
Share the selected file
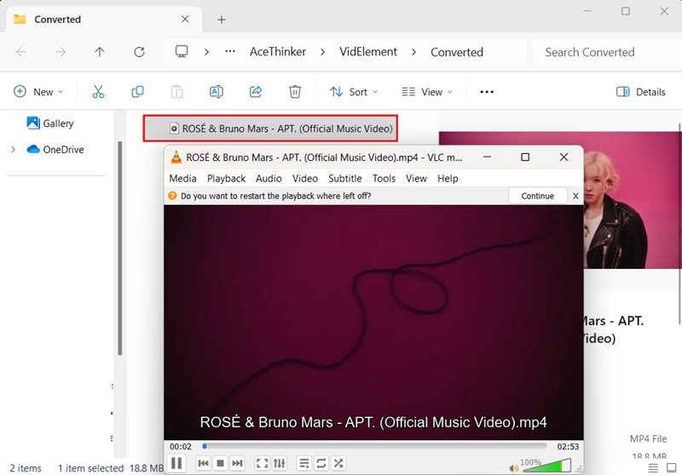256,92
